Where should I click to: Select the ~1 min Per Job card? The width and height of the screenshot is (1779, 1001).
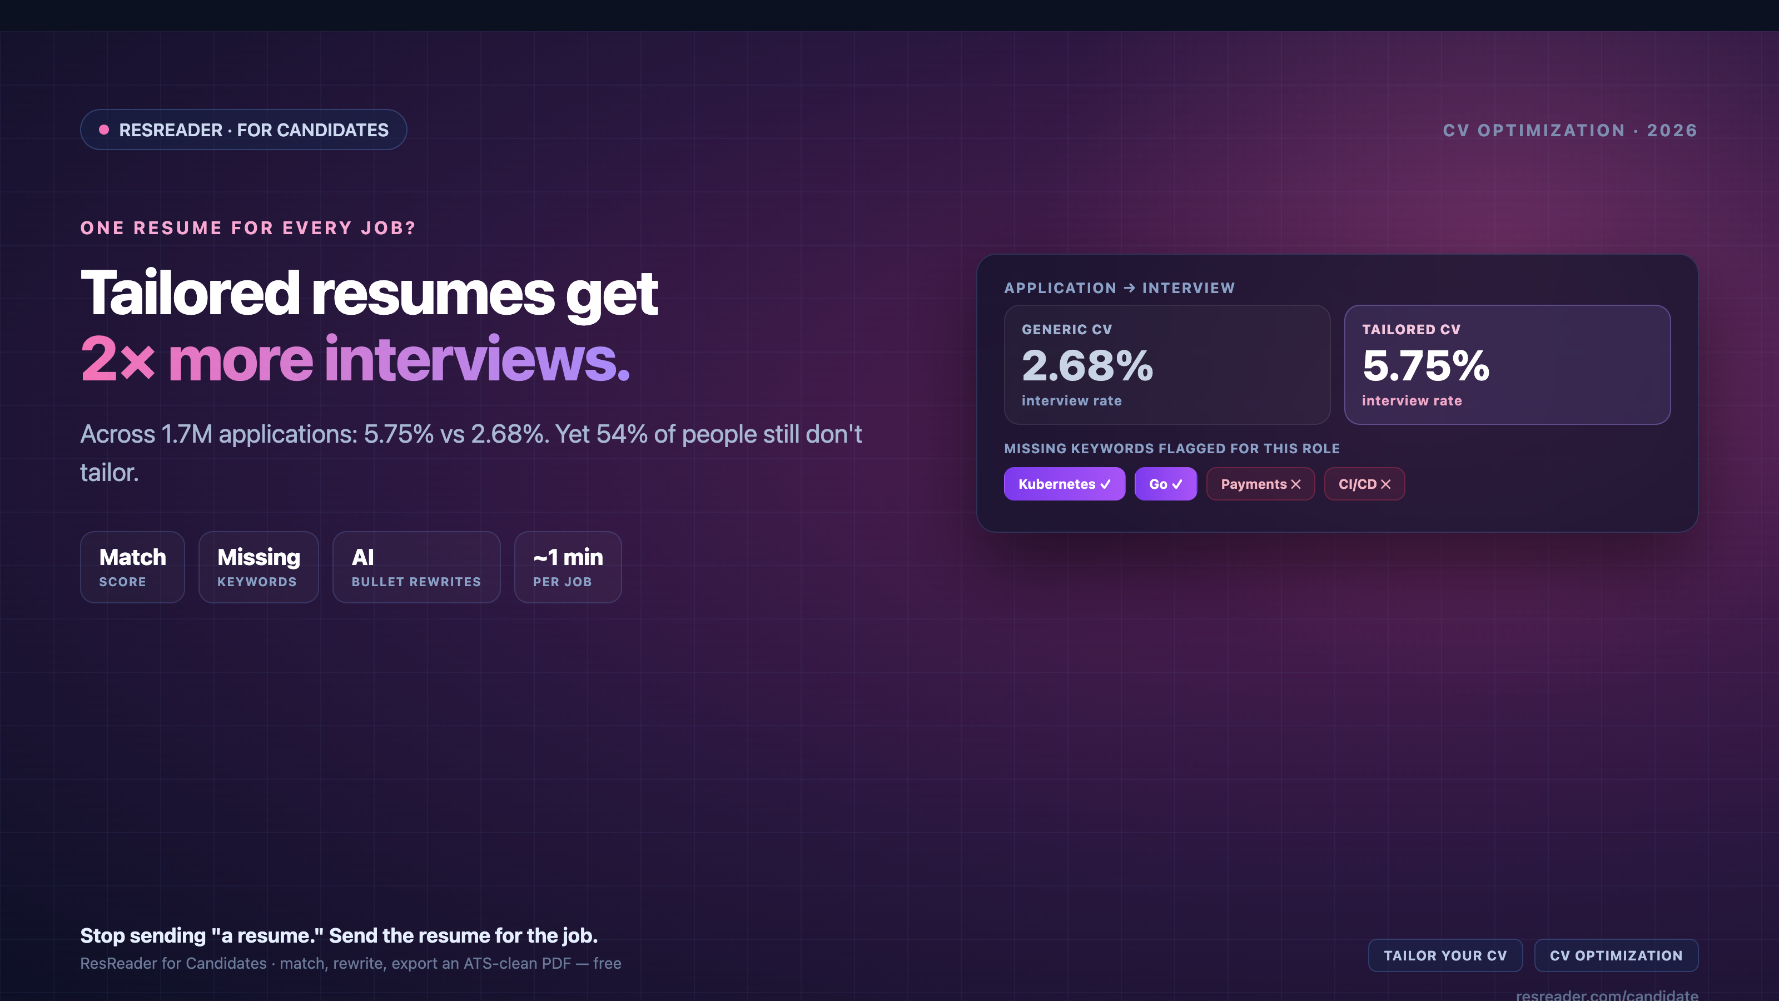point(568,567)
